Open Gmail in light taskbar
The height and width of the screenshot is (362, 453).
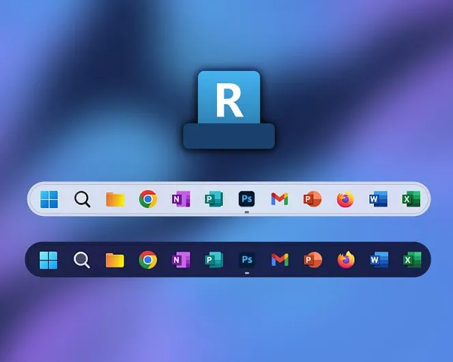[x=280, y=199]
